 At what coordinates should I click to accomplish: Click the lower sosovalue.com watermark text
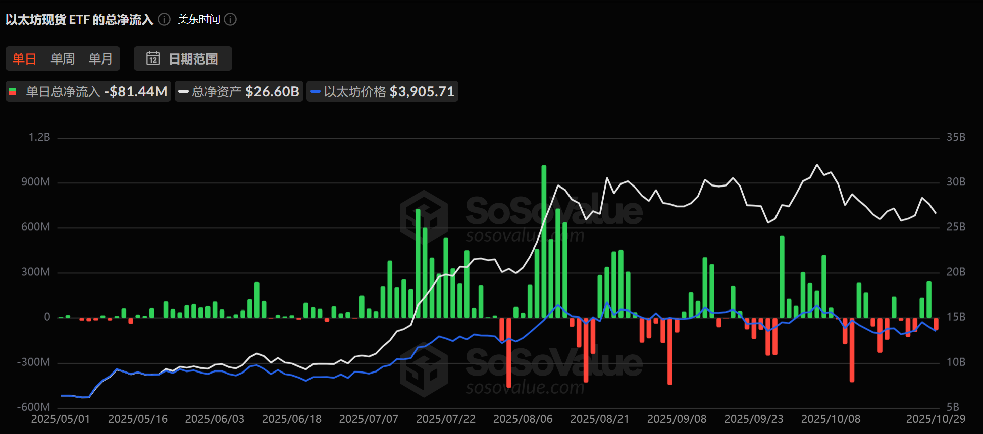(x=525, y=387)
